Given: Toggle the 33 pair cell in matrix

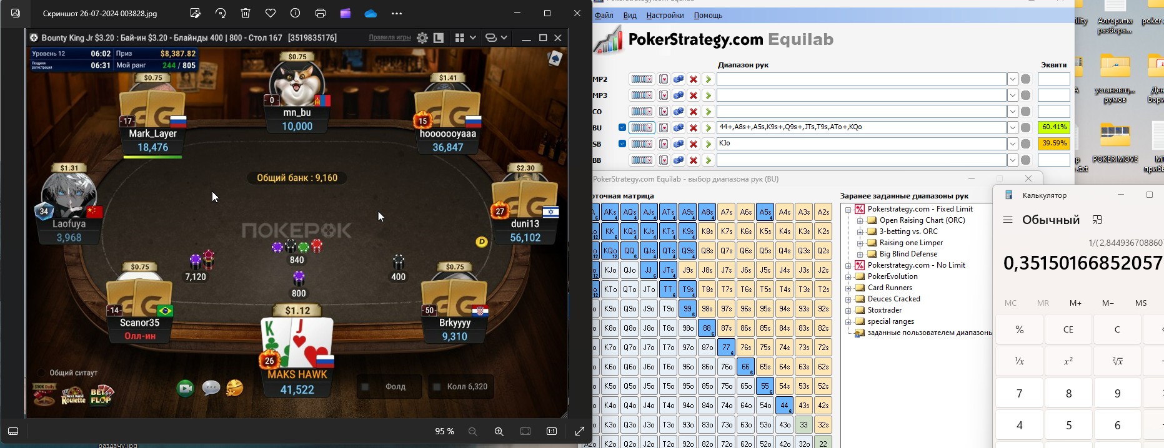Looking at the screenshot, I should click(804, 424).
